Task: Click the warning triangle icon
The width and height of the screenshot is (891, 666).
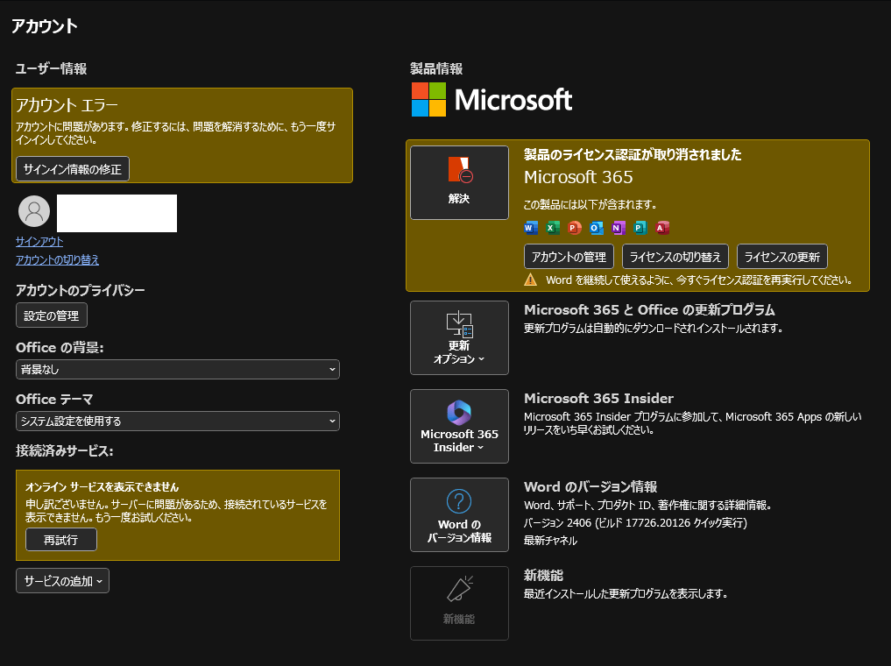Action: pos(530,280)
